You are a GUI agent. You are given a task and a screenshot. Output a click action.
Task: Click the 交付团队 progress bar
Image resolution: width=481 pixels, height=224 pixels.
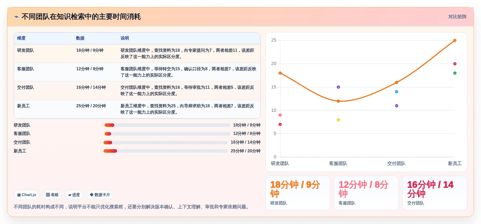(x=165, y=143)
